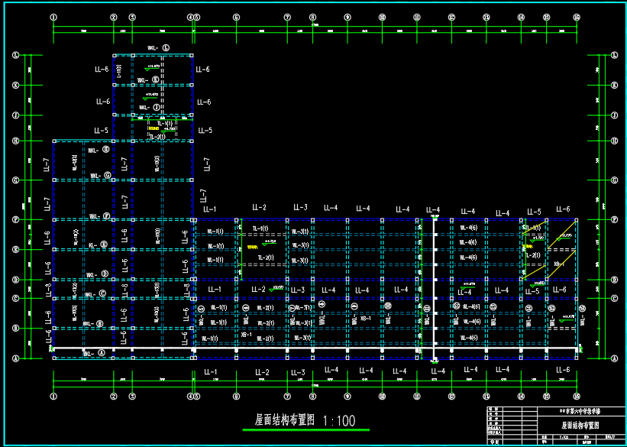This screenshot has width=627, height=447.
Task: Select the KL- beam label with circled E
Action: pyautogui.click(x=99, y=245)
